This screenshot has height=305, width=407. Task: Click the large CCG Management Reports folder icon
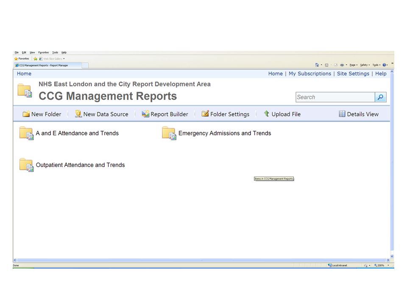pos(25,91)
